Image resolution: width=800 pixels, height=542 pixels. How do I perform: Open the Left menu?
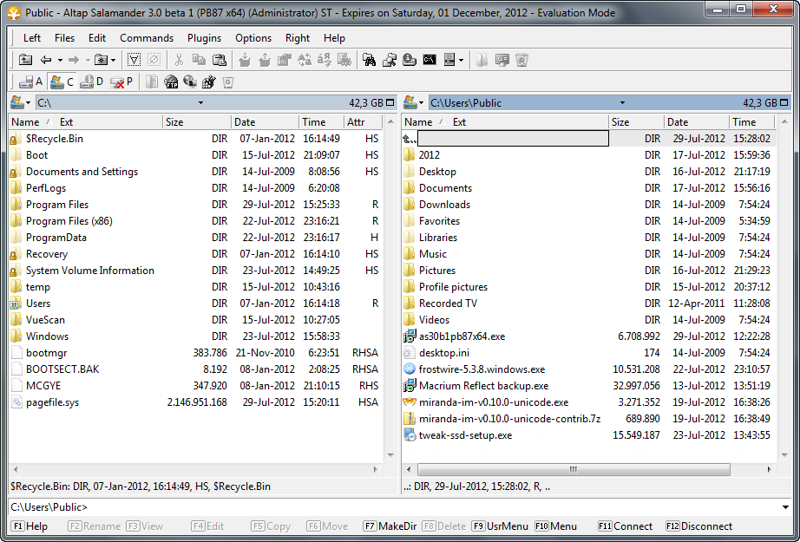[32, 38]
